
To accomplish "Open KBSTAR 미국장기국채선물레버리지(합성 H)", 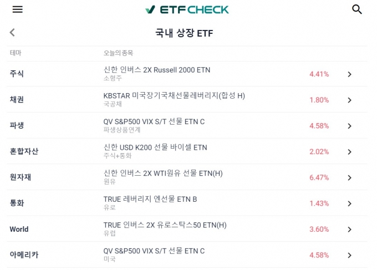I will pos(174,96).
